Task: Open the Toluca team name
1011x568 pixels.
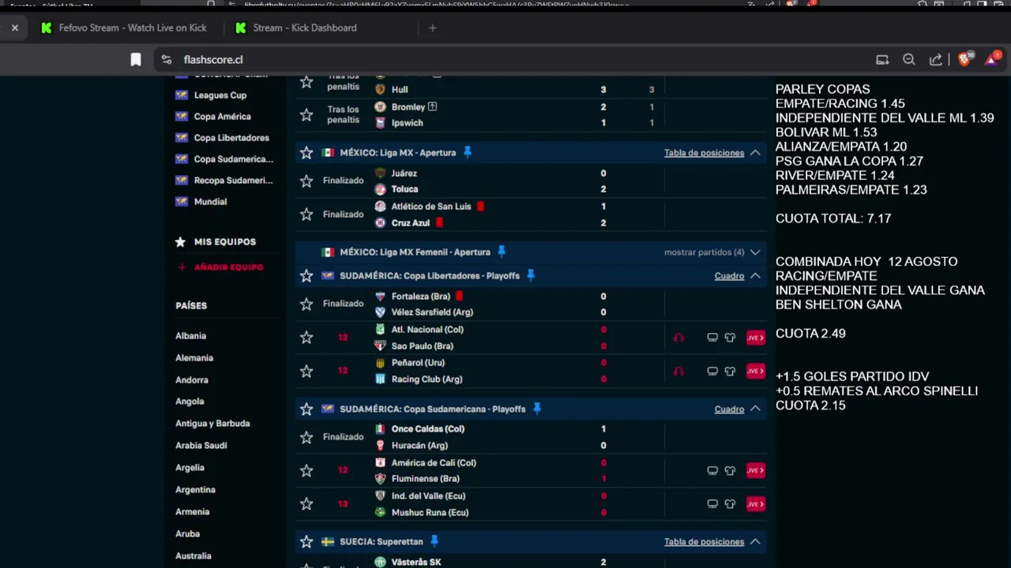Action: tap(404, 189)
